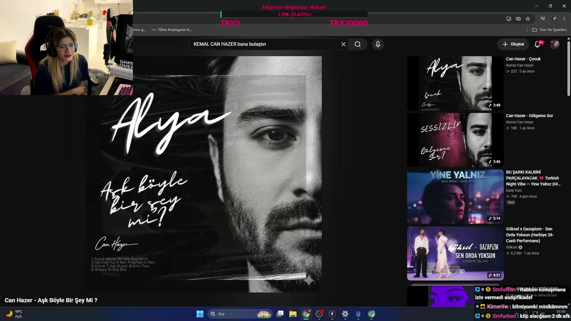Open Chrome profile avatar
Screen dimensions: 571x321
coord(554,19)
